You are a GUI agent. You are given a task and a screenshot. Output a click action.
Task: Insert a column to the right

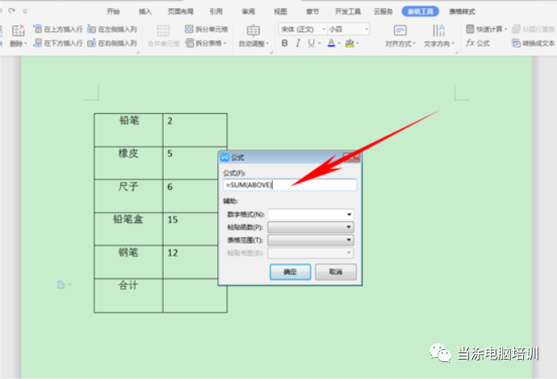pyautogui.click(x=112, y=44)
